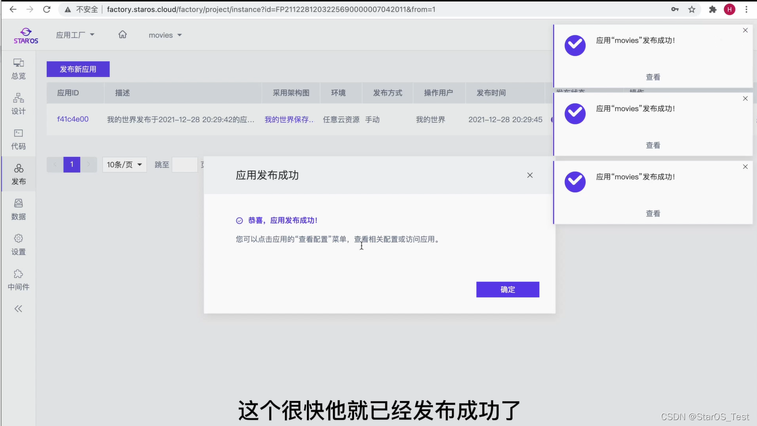Click the row description text cell
This screenshot has height=426, width=757.
tap(181, 120)
